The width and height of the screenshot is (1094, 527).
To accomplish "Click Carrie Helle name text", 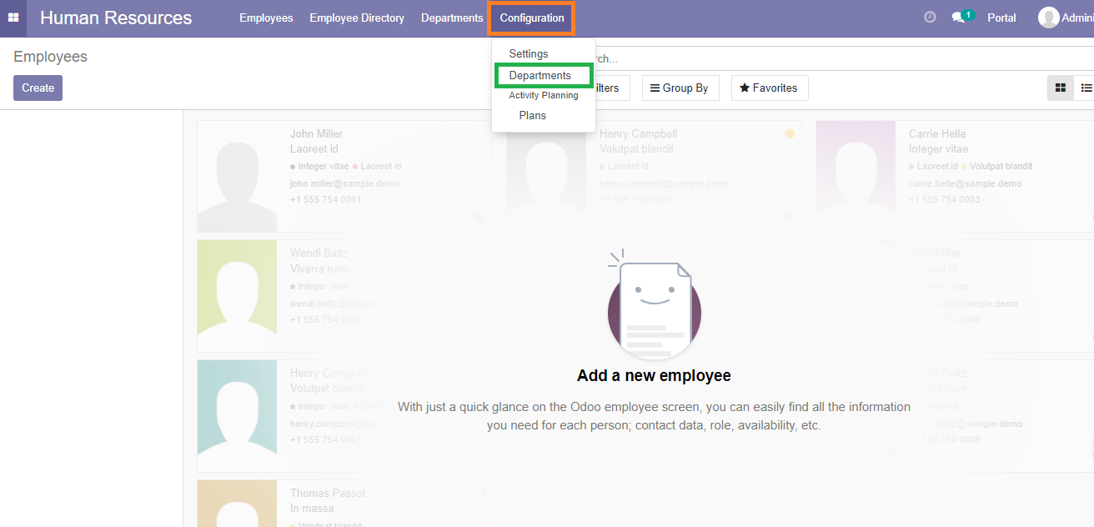I will click(937, 133).
